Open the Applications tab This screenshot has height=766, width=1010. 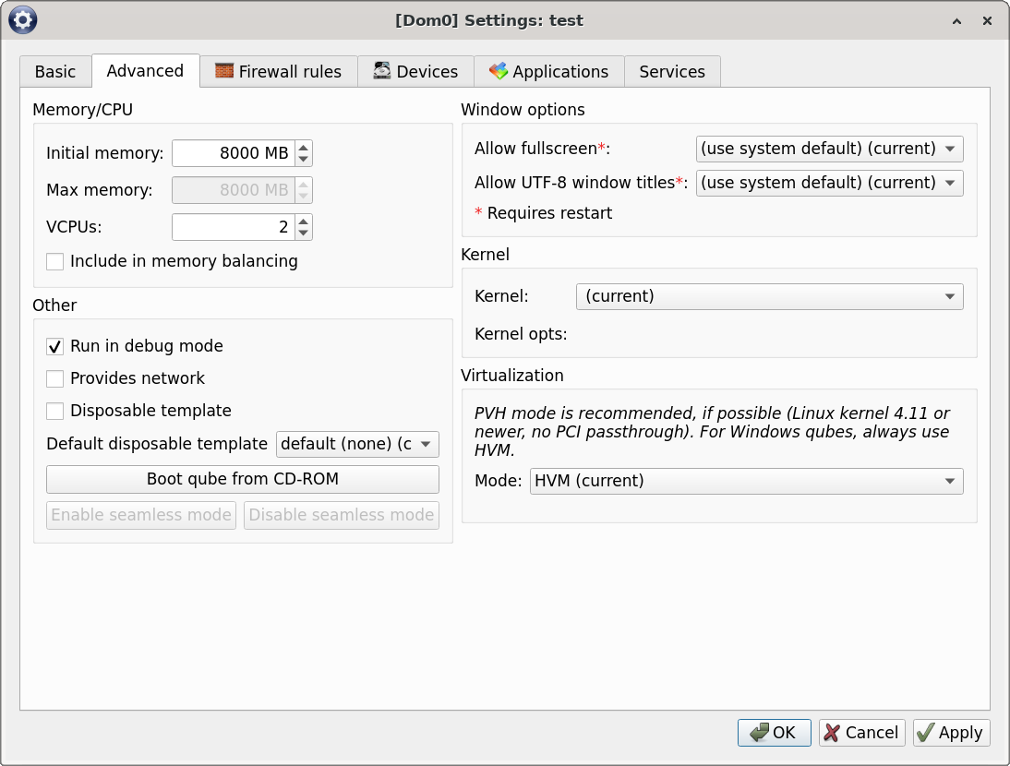[548, 71]
